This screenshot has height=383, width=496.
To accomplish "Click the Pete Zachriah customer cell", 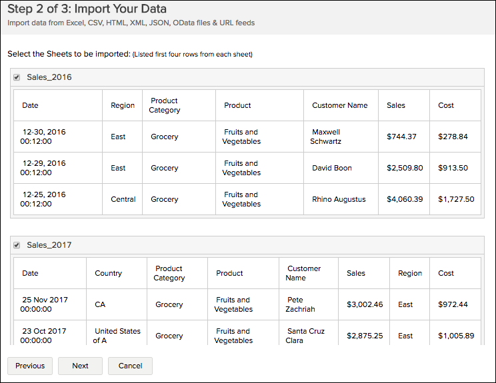I will (301, 304).
